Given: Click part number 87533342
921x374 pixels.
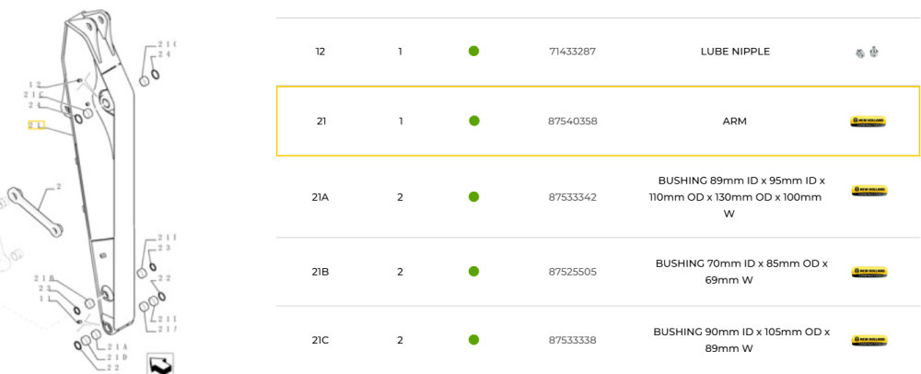Looking at the screenshot, I should click(x=573, y=197).
